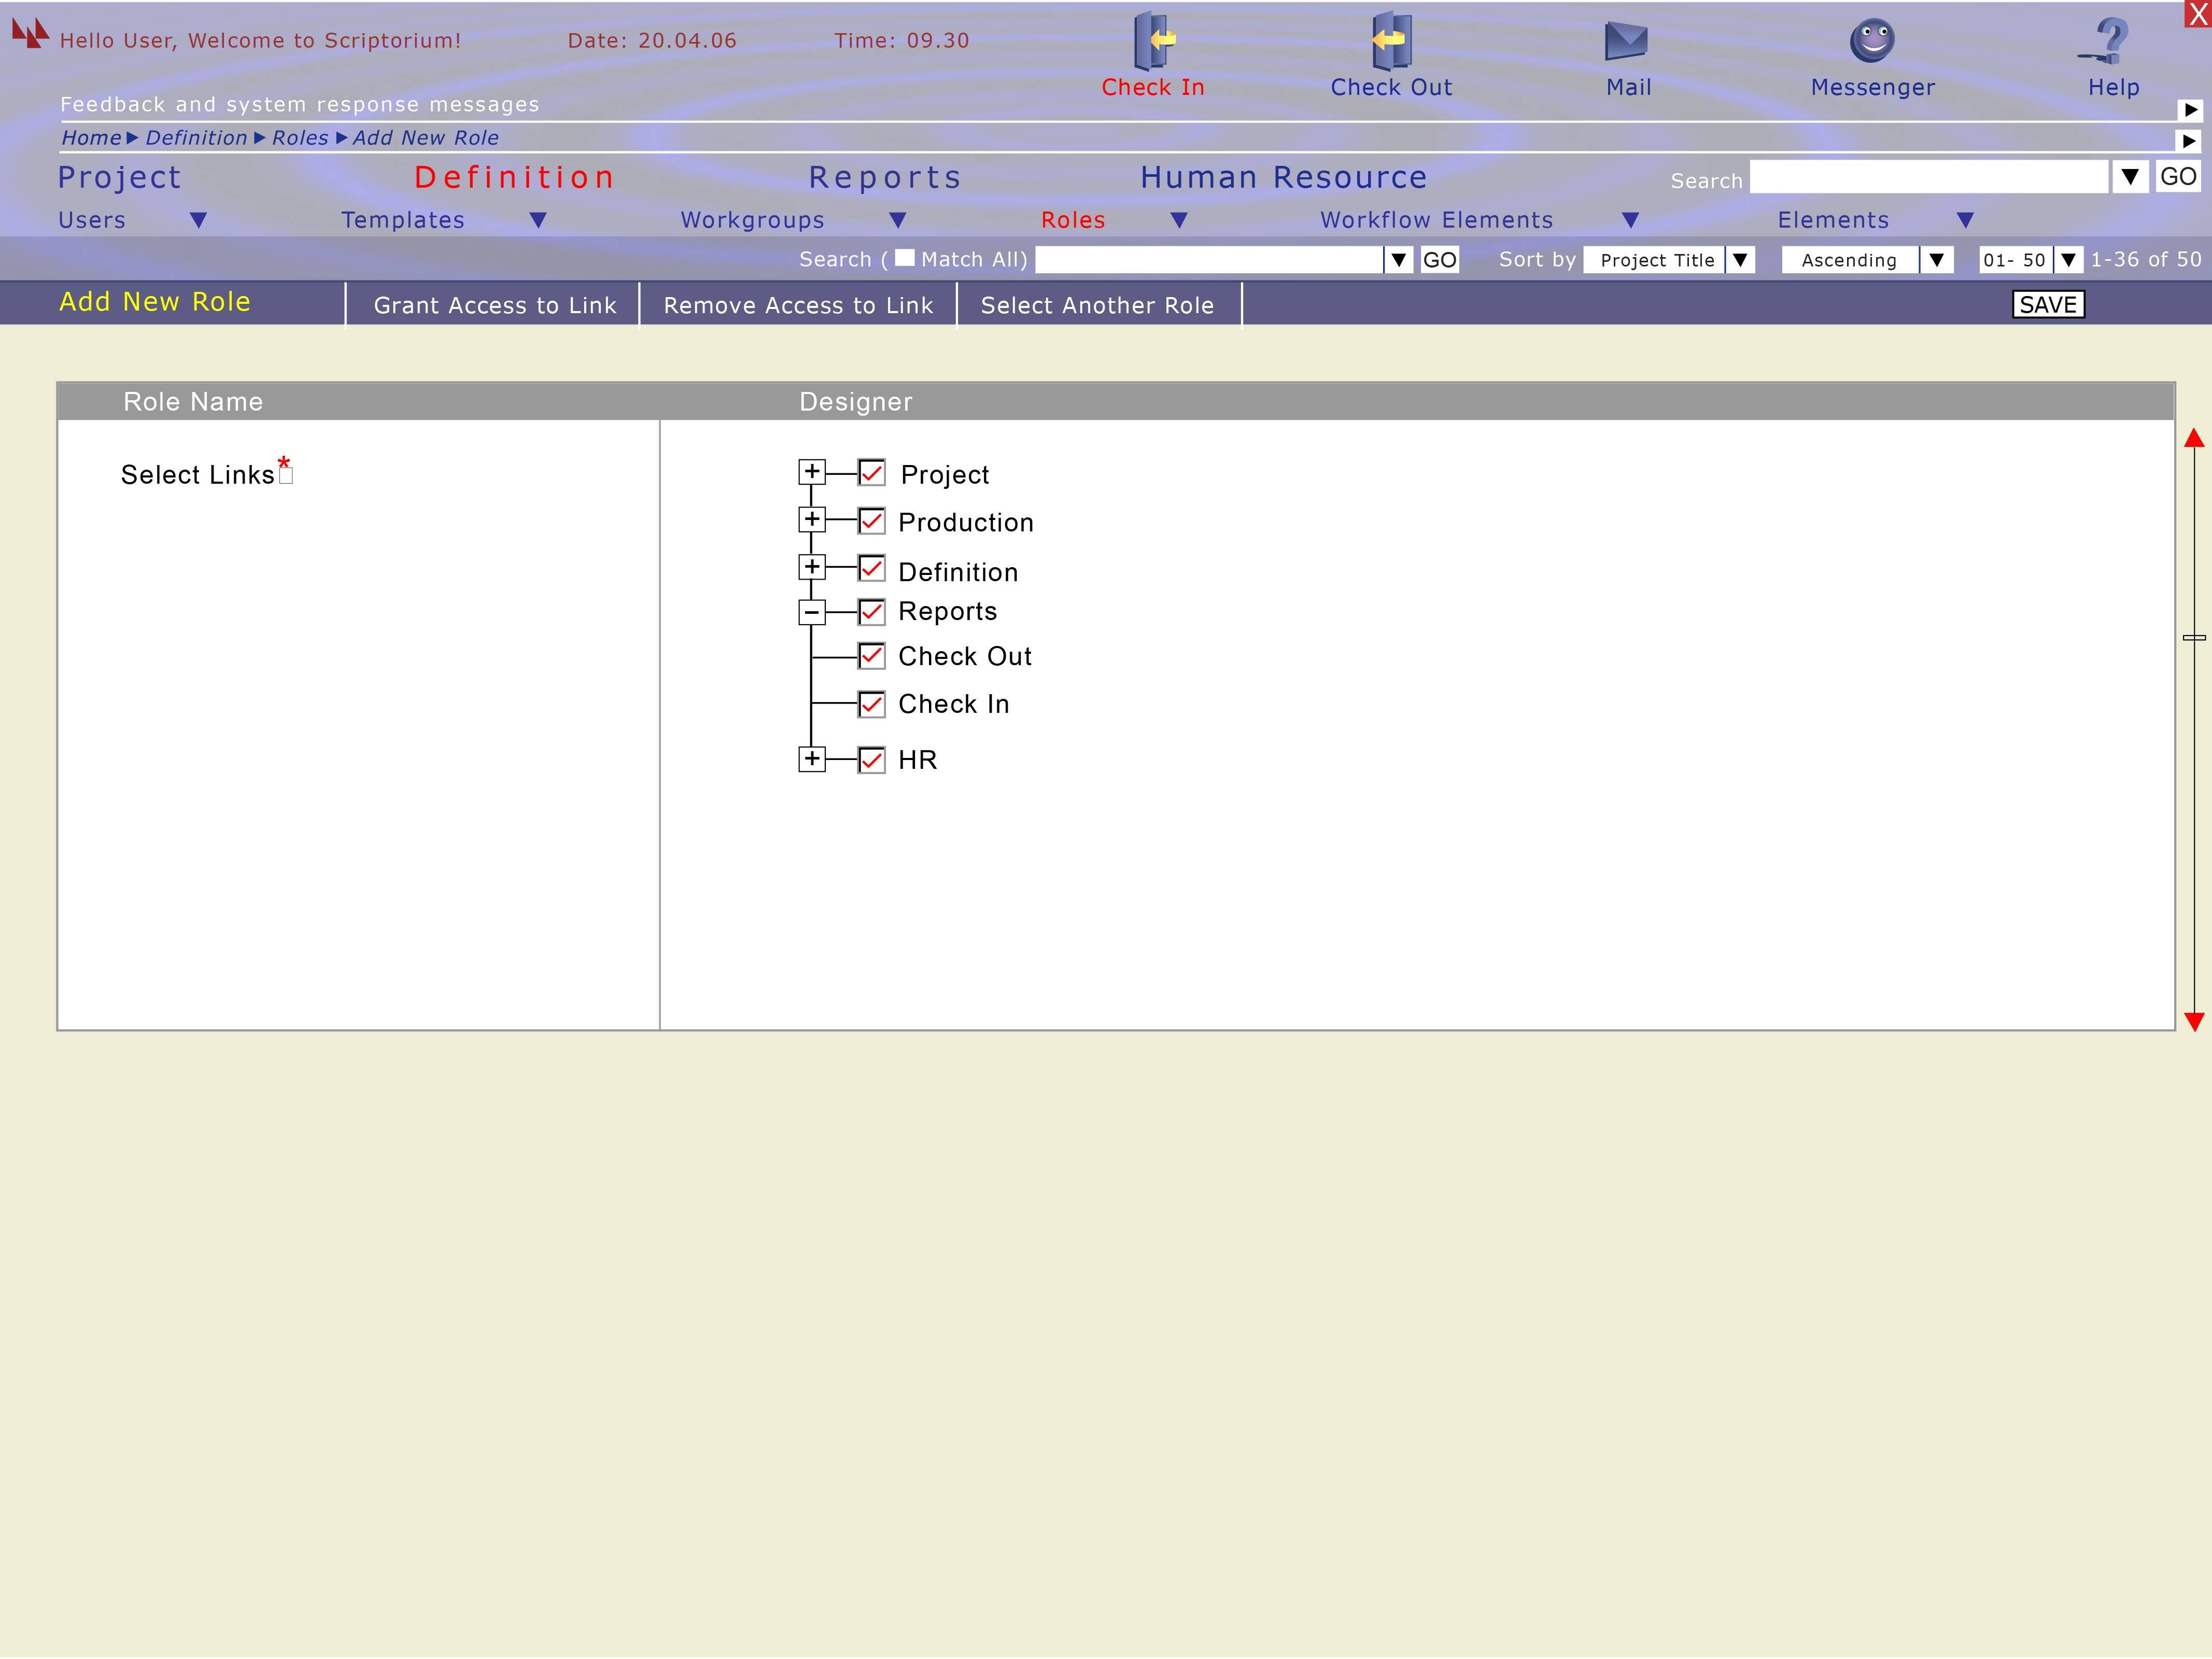Collapse the Reports tree node
This screenshot has width=2212, height=1659.
tap(812, 612)
